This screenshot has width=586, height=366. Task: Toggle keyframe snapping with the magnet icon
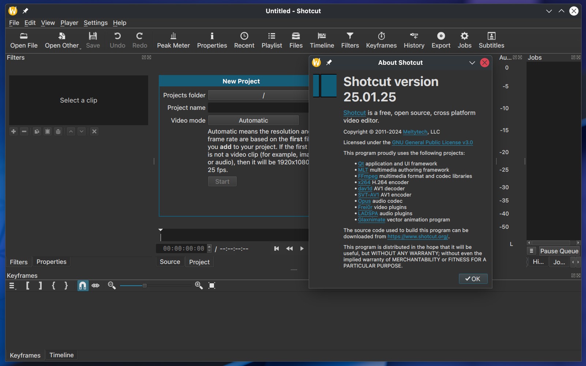point(83,286)
